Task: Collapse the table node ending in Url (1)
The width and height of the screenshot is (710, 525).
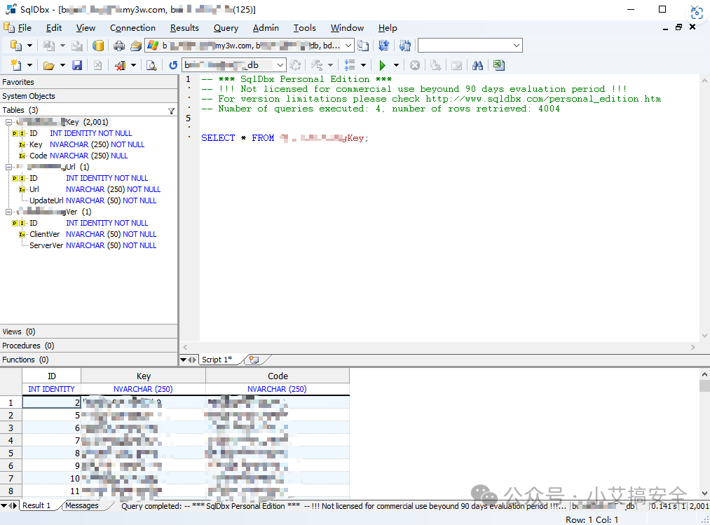Action: click(x=8, y=167)
